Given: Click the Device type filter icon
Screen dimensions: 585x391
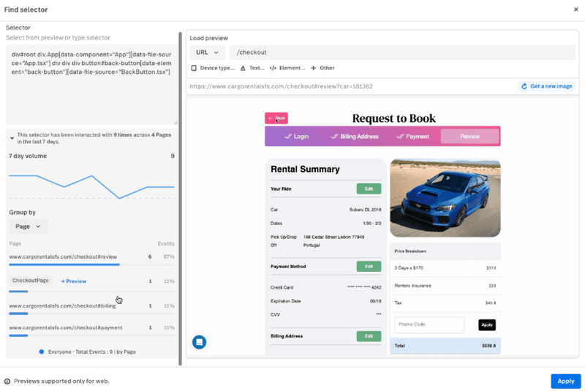Looking at the screenshot, I should (x=194, y=68).
